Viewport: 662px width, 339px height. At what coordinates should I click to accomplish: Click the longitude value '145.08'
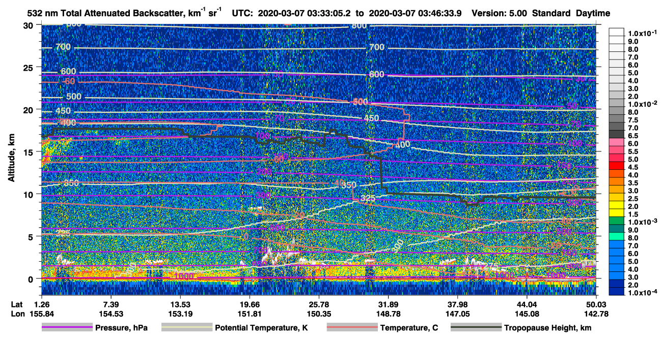(527, 313)
